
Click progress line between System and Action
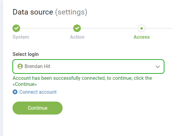46,28
